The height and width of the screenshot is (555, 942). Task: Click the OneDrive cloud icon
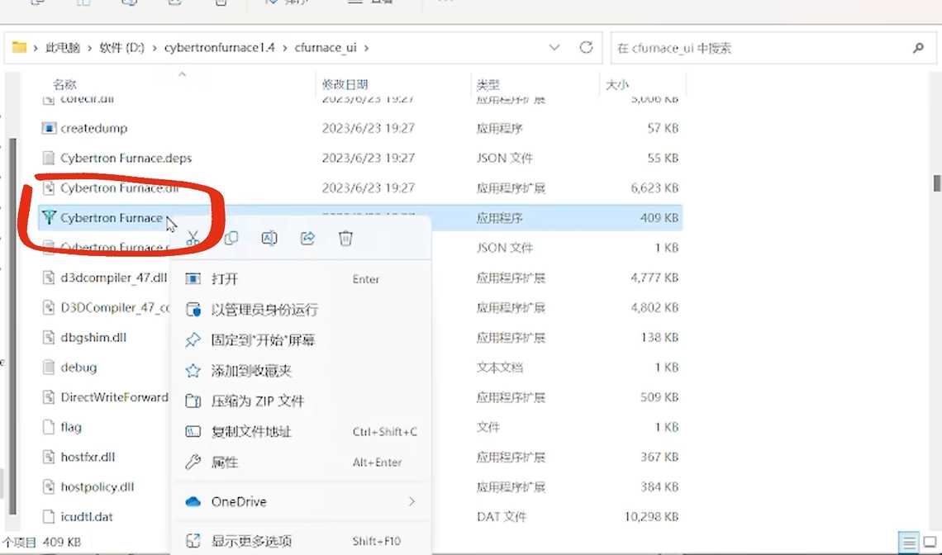click(193, 501)
